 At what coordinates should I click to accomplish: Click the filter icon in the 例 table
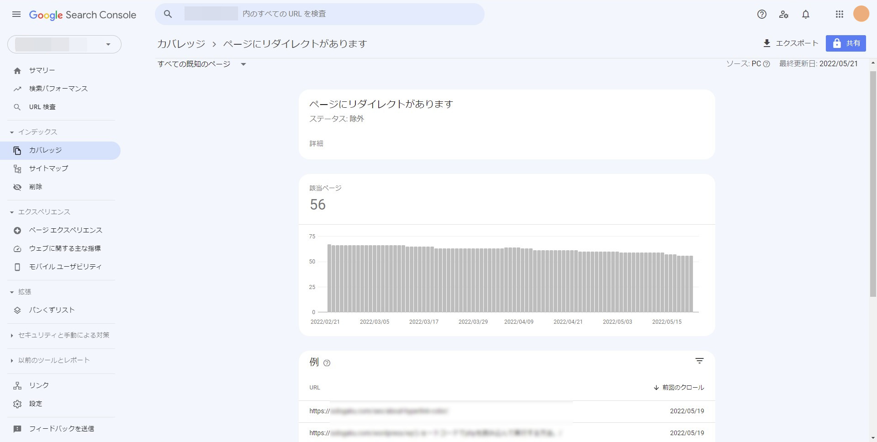[x=699, y=361]
